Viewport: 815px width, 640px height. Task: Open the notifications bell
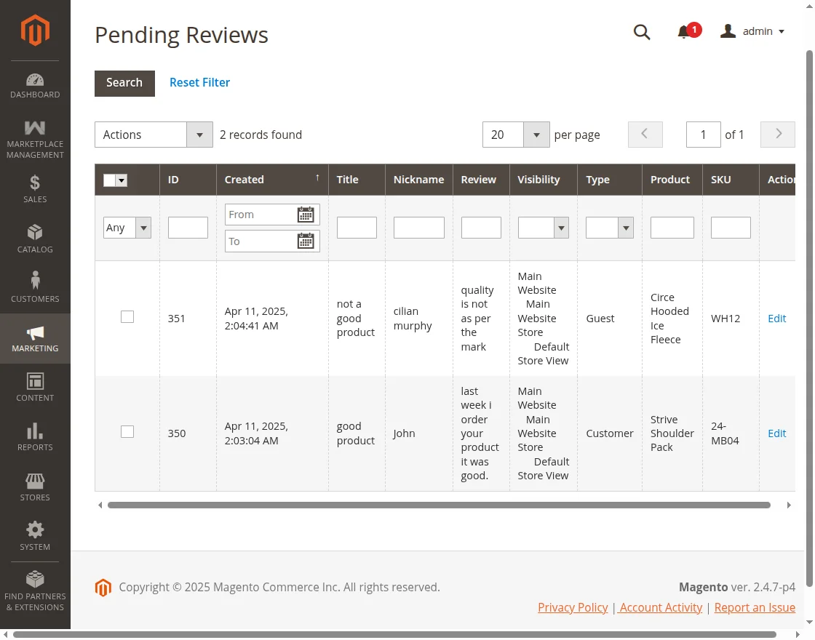point(685,32)
